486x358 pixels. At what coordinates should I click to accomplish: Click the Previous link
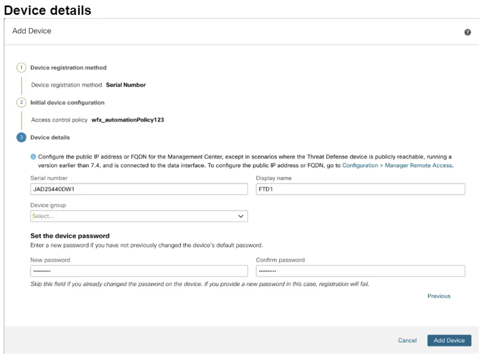pyautogui.click(x=439, y=296)
